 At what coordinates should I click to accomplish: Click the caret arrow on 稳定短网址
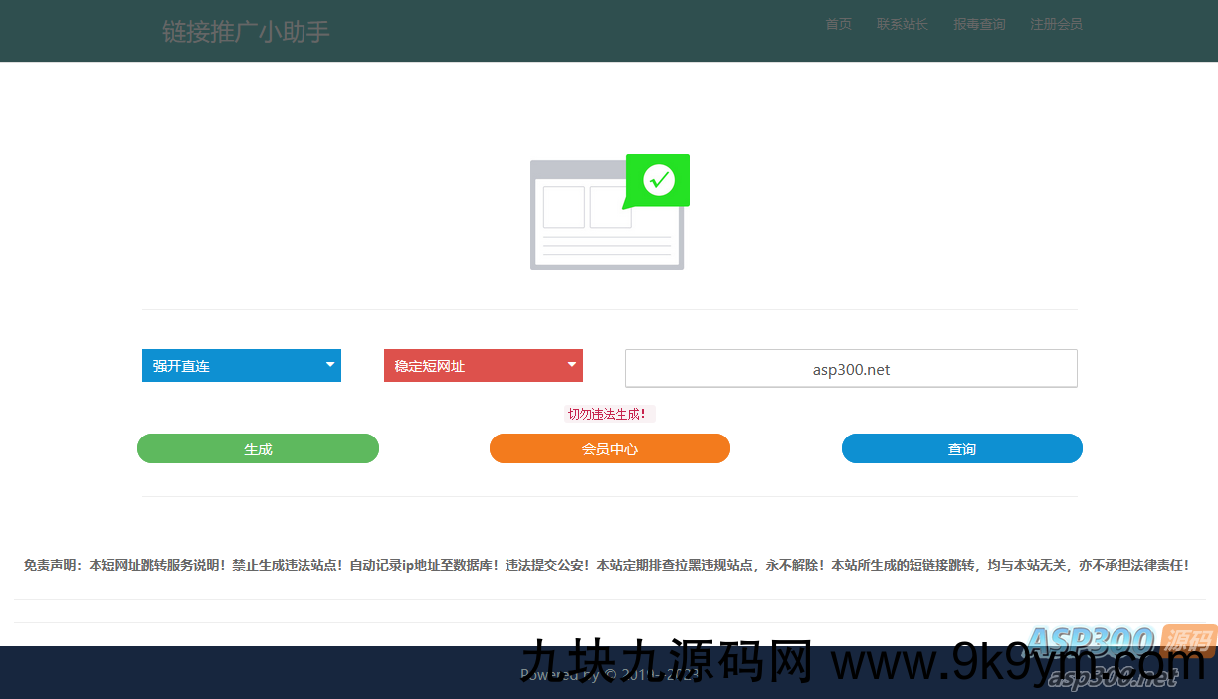pyautogui.click(x=572, y=365)
